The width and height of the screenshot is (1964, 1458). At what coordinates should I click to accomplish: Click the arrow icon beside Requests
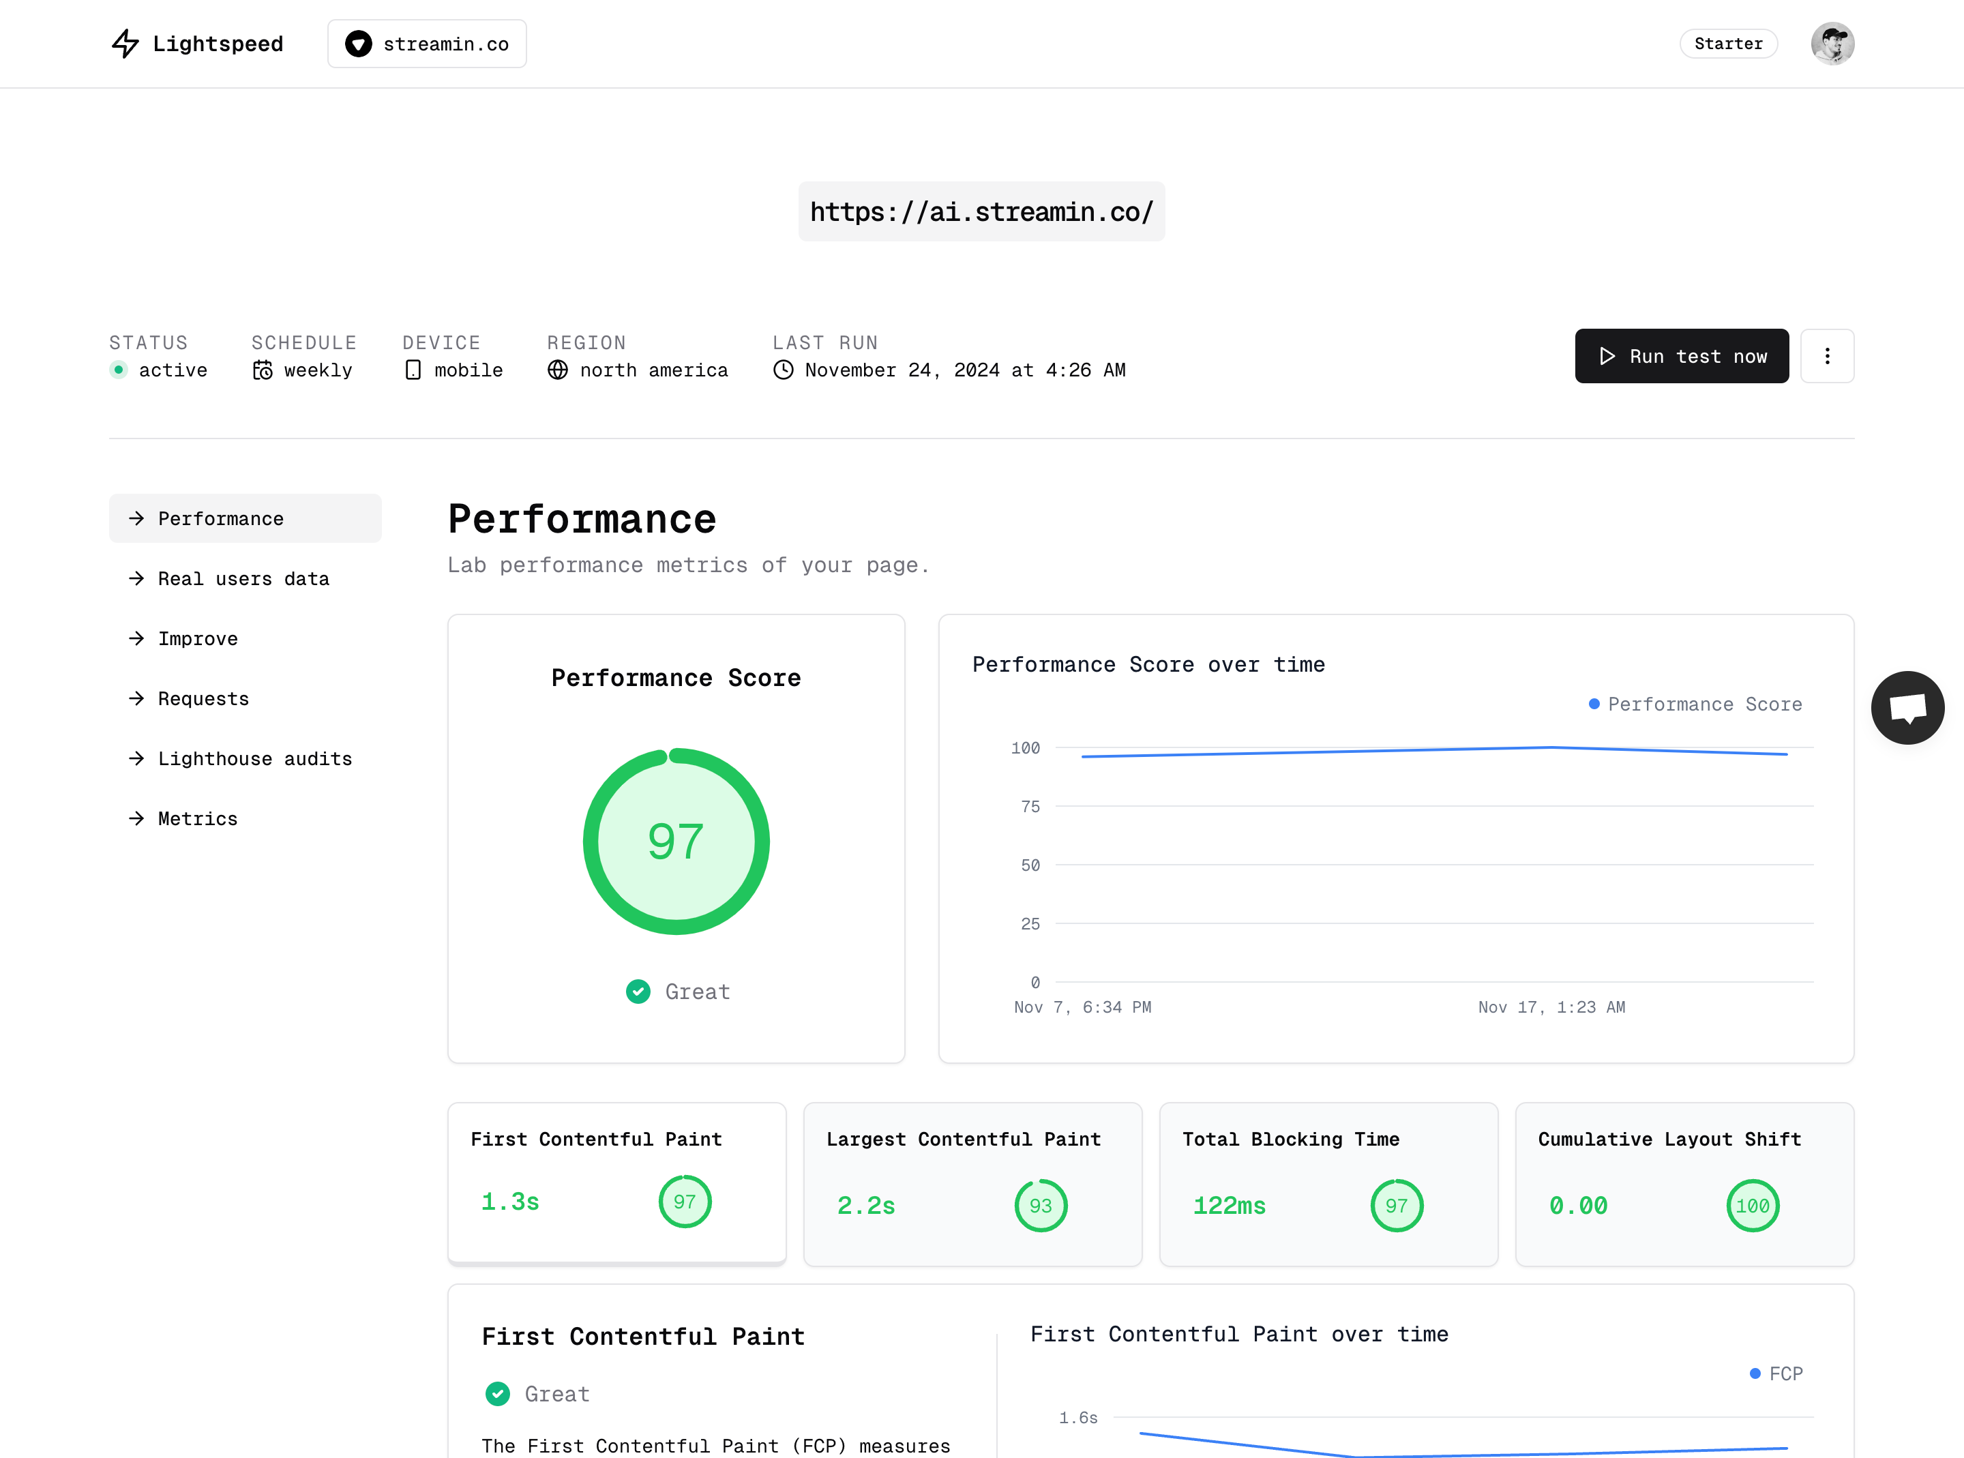pos(136,698)
